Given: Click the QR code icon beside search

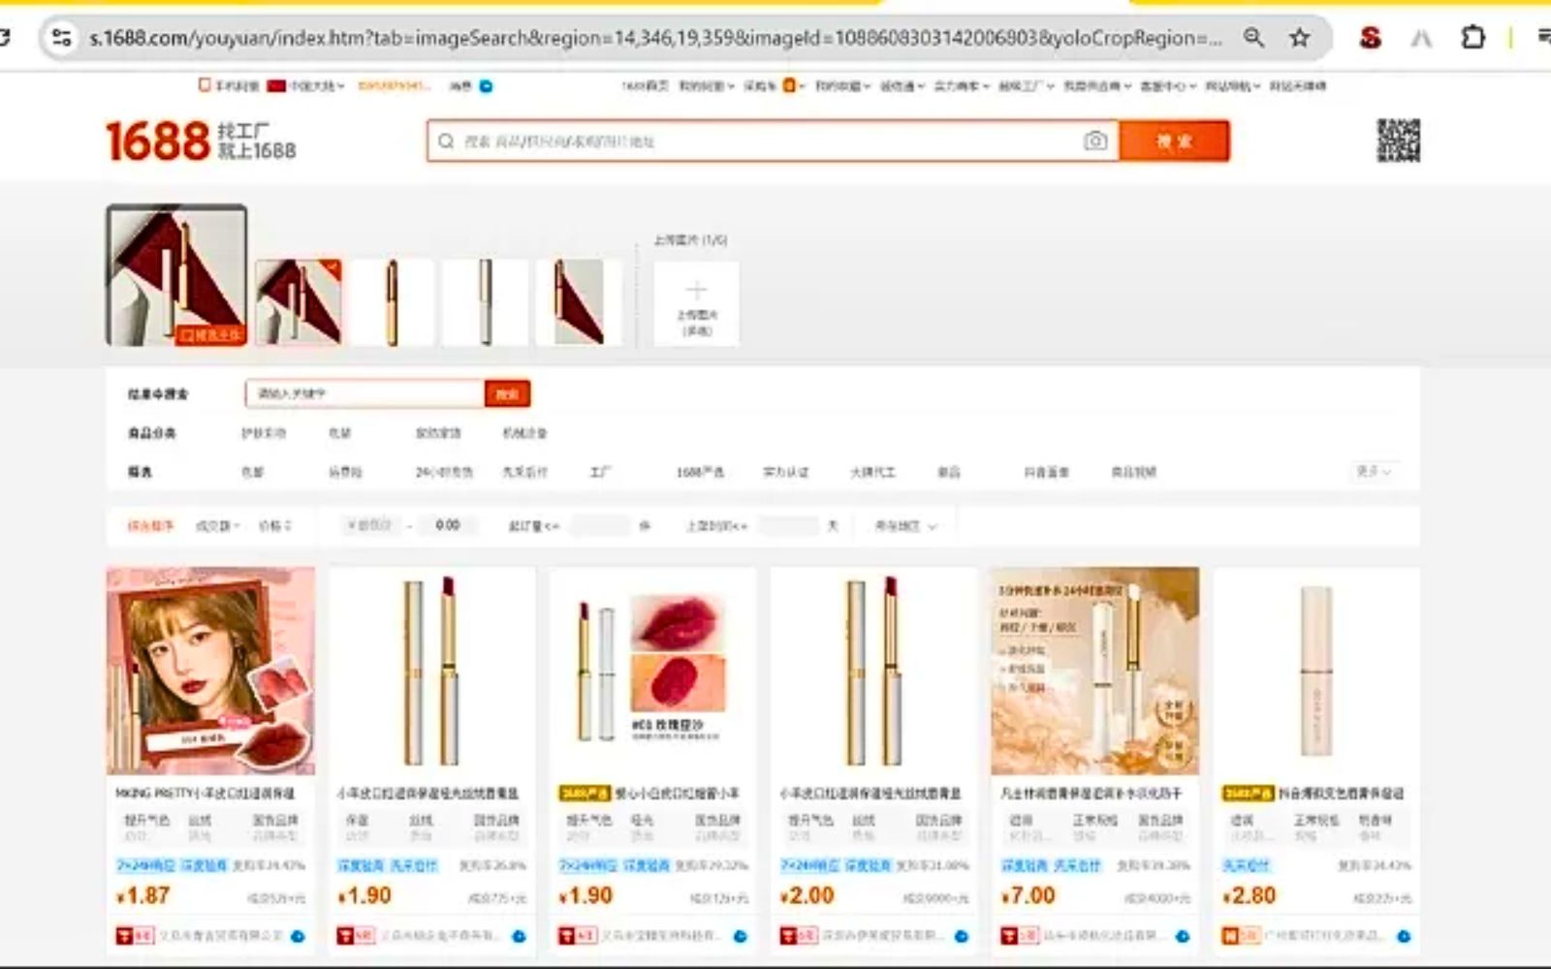Looking at the screenshot, I should pyautogui.click(x=1398, y=141).
